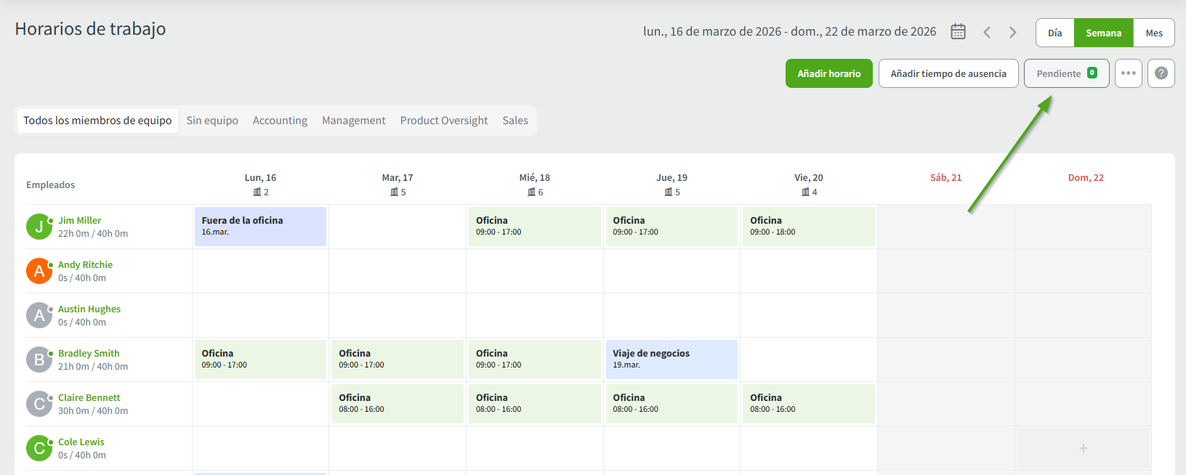Open Bradley Smith's employee profile link
The height and width of the screenshot is (475, 1186).
tap(89, 353)
